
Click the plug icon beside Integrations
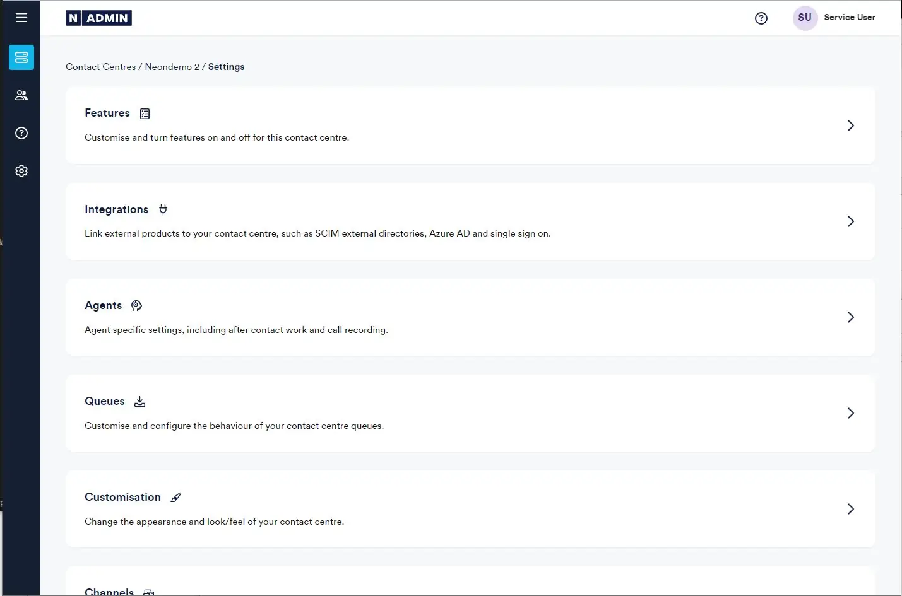click(x=163, y=209)
